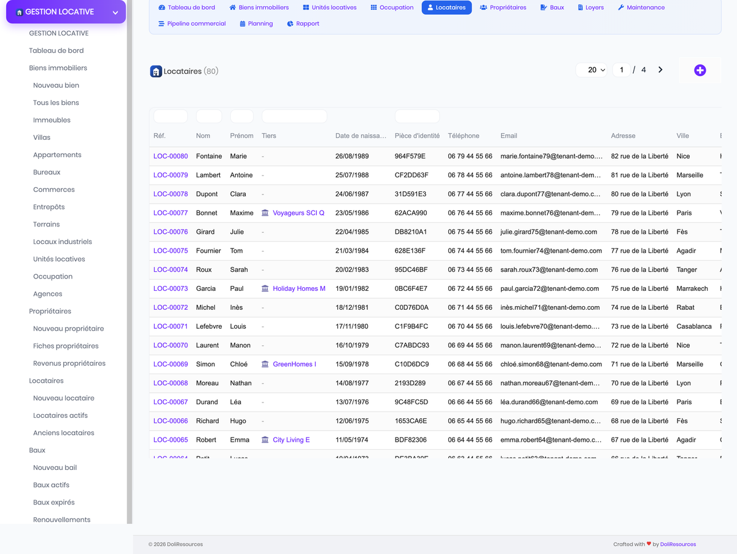Click the Rapport pie chart icon
Viewport: 737px width, 554px height.
tap(290, 24)
